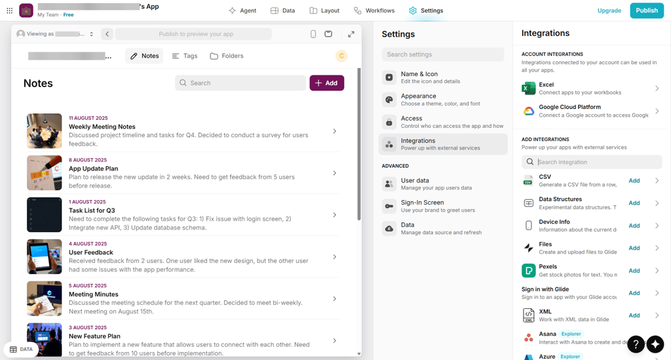The width and height of the screenshot is (671, 360).
Task: Click the Sign-In Screen key icon
Action: pos(389,207)
